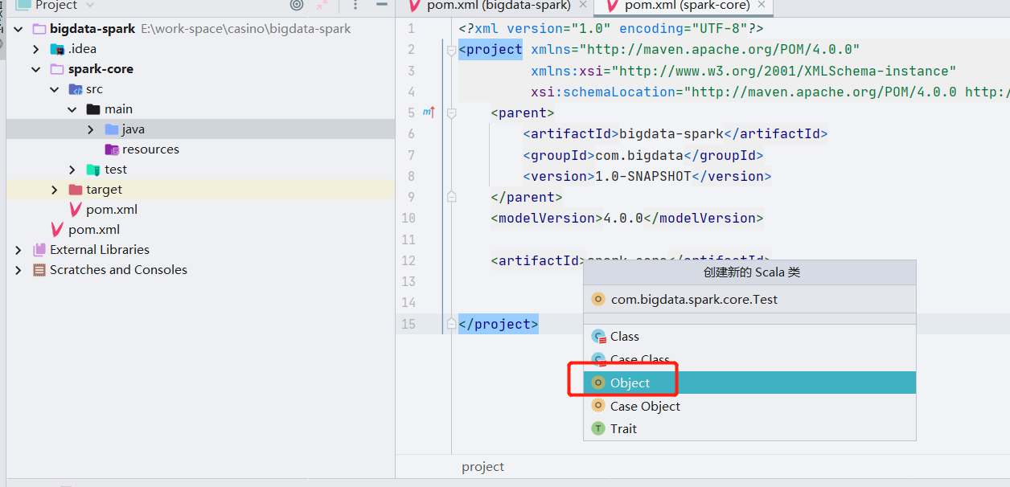Click the java folder icon
The width and height of the screenshot is (1010, 487).
coord(112,129)
